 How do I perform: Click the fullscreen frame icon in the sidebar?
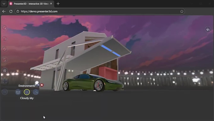tap(5, 81)
